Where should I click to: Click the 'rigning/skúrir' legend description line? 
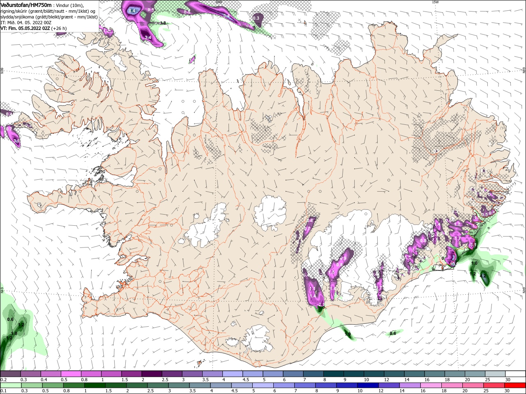click(x=48, y=11)
